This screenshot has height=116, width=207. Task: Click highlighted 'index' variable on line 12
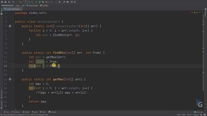click(40, 62)
